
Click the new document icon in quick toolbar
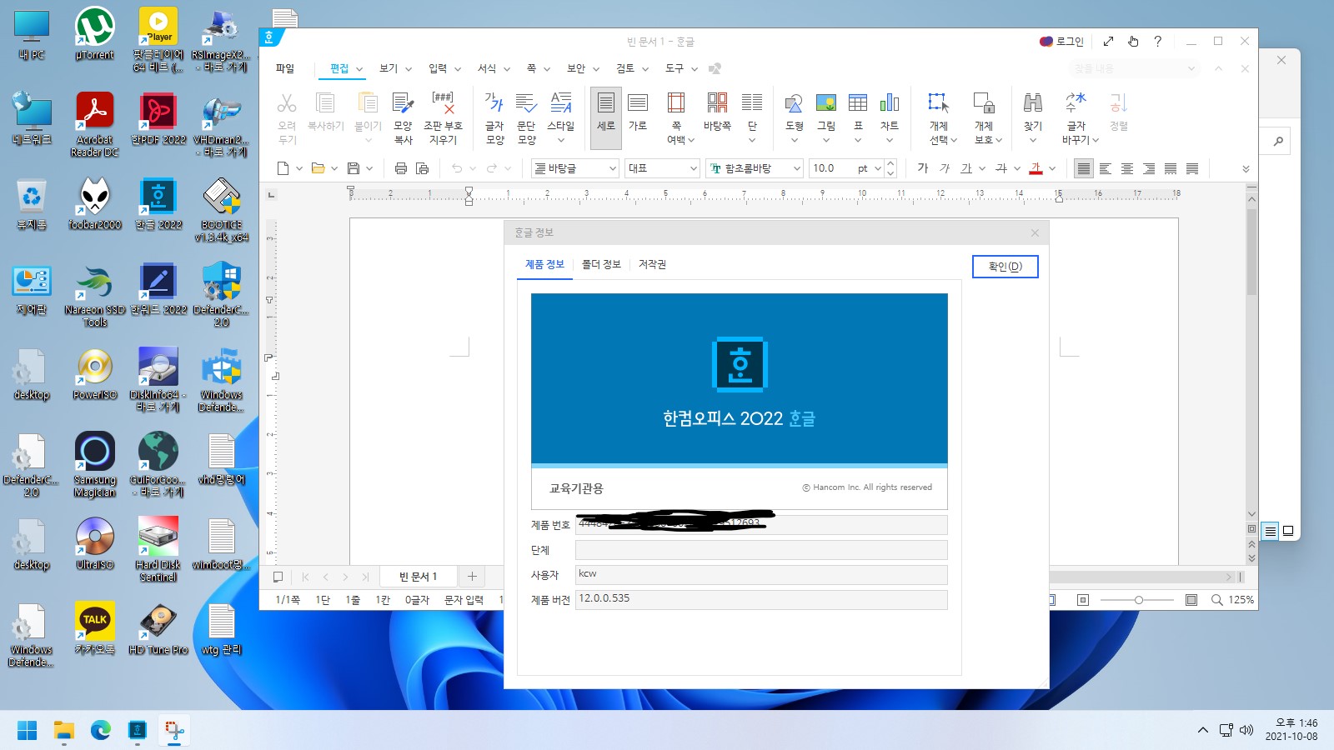[x=283, y=168]
